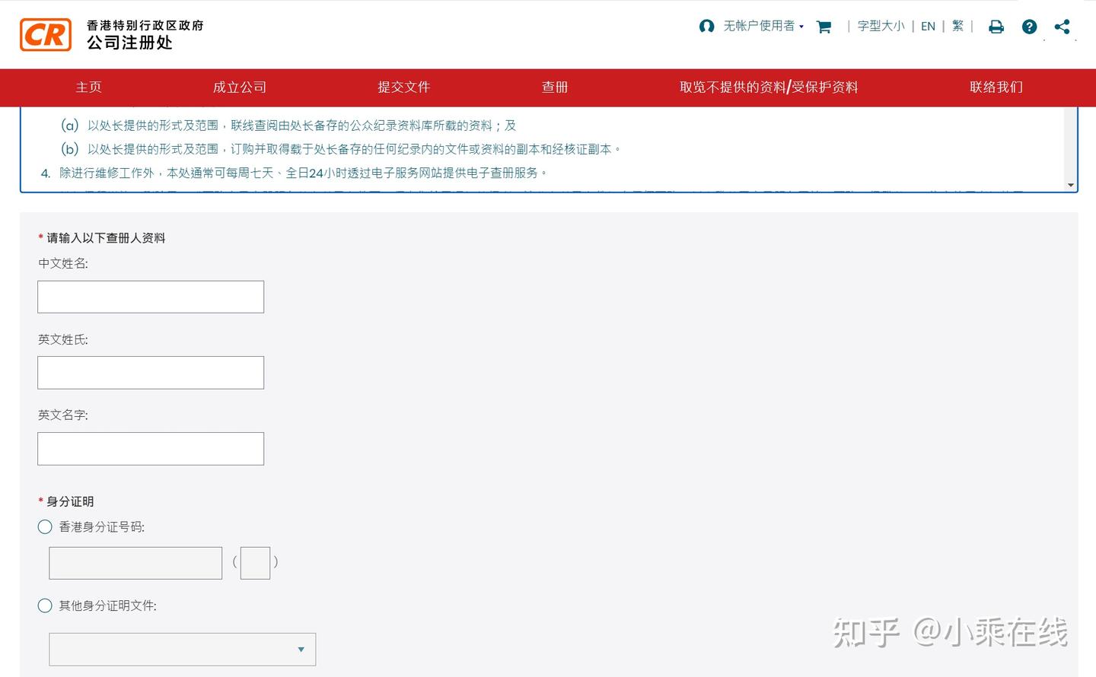Select the 香港身分证号码 radio button
Image resolution: width=1096 pixels, height=677 pixels.
click(x=44, y=526)
